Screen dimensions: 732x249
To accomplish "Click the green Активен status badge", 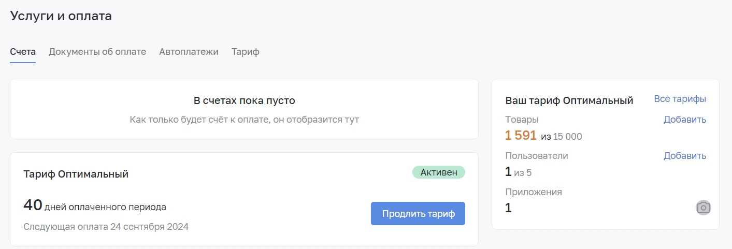I will point(439,172).
